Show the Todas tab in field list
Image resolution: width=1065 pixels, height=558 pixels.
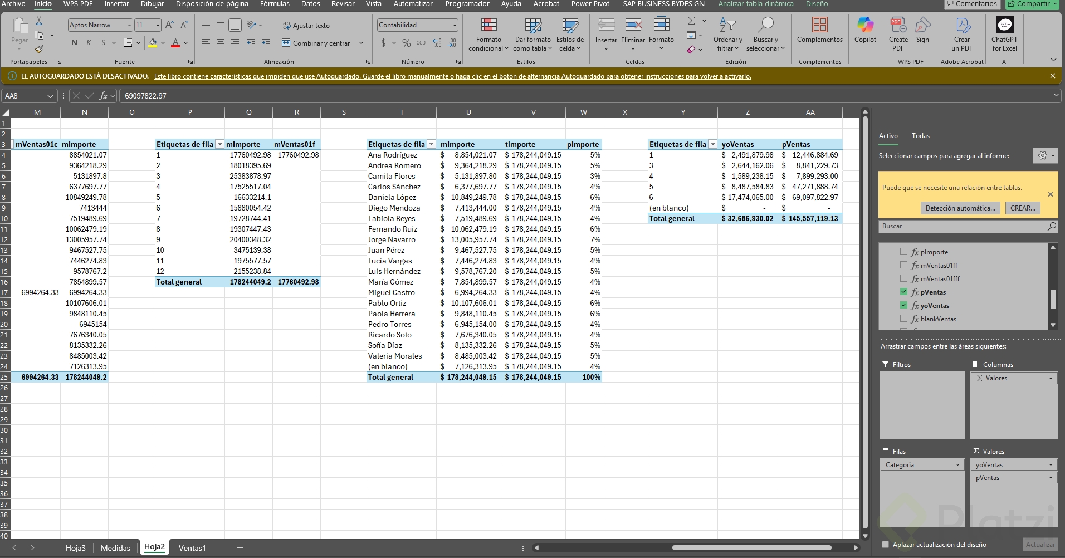pyautogui.click(x=920, y=136)
